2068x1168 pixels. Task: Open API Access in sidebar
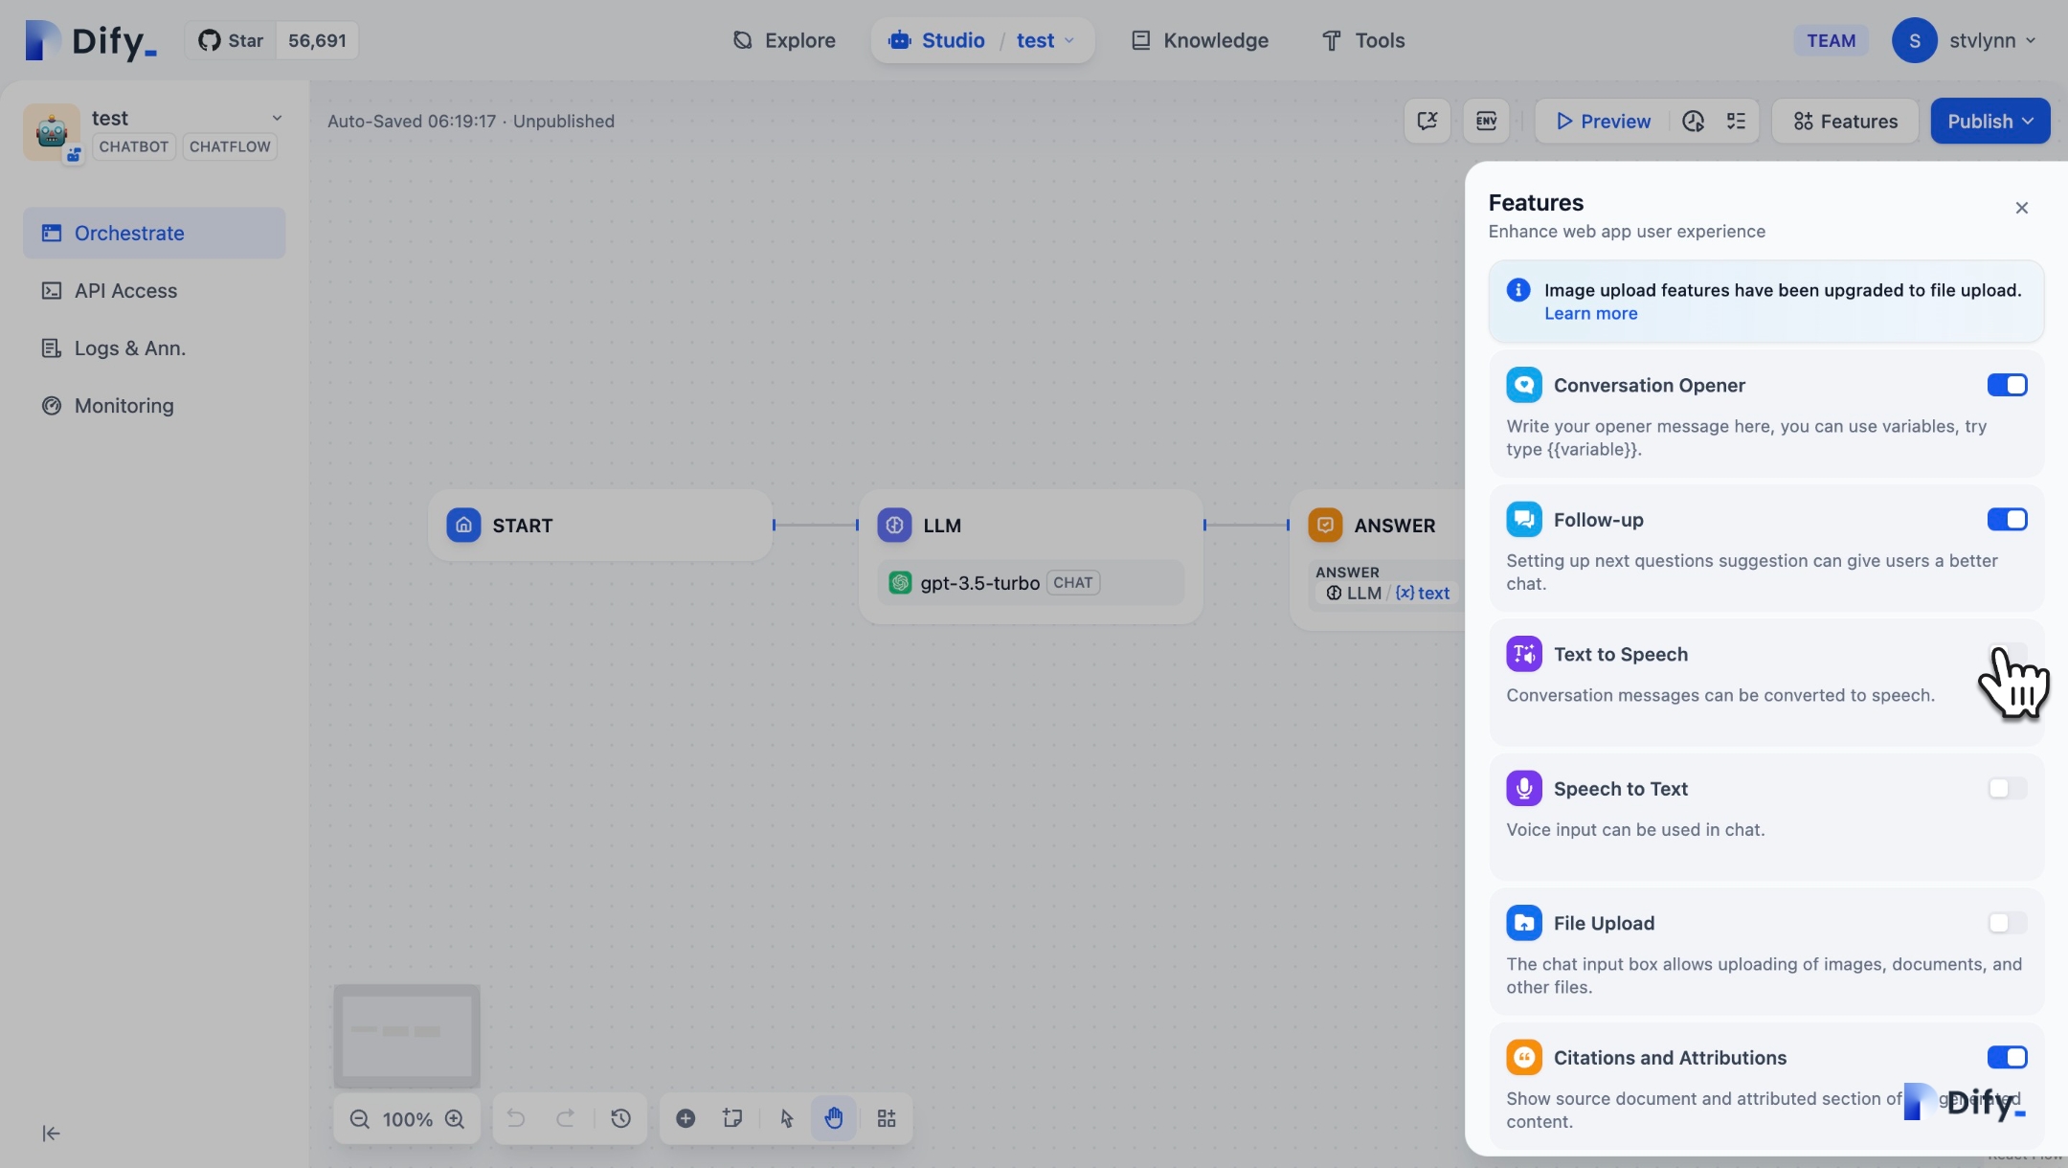coord(125,291)
